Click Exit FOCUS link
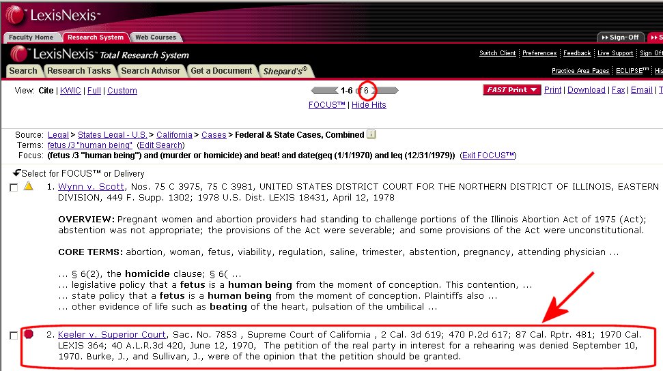Image resolution: width=663 pixels, height=371 pixels. [488, 155]
